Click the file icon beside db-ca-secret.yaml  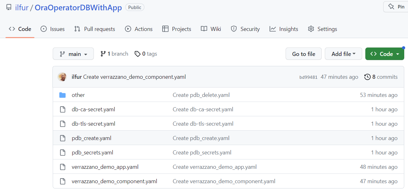(x=62, y=109)
